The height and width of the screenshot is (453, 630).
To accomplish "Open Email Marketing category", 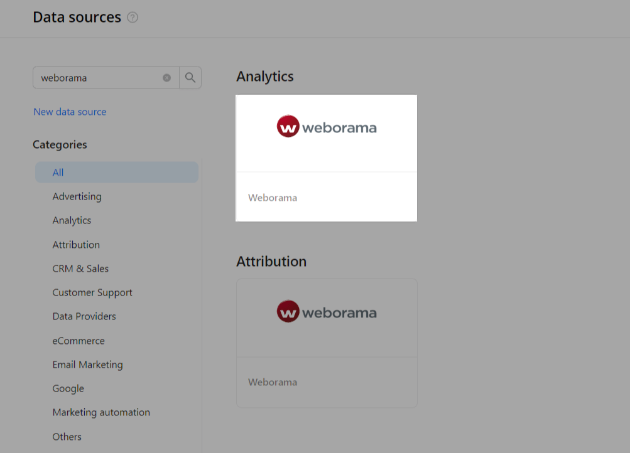I will (87, 365).
